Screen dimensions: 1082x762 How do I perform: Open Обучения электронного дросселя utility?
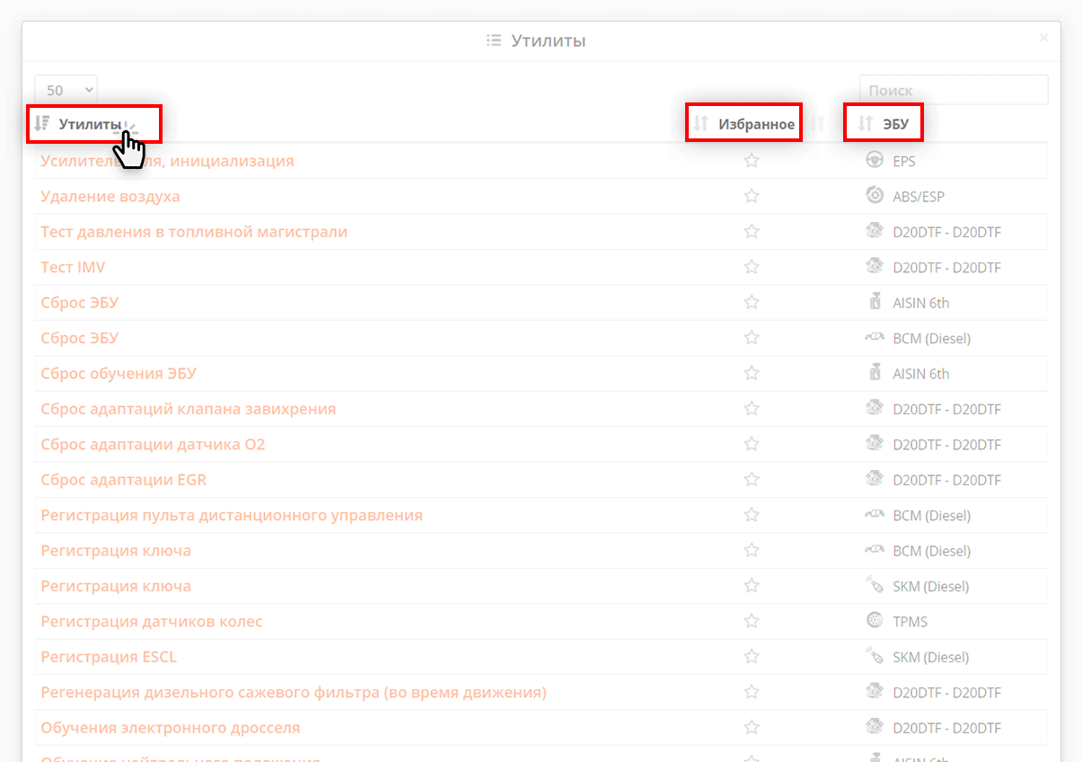[171, 728]
